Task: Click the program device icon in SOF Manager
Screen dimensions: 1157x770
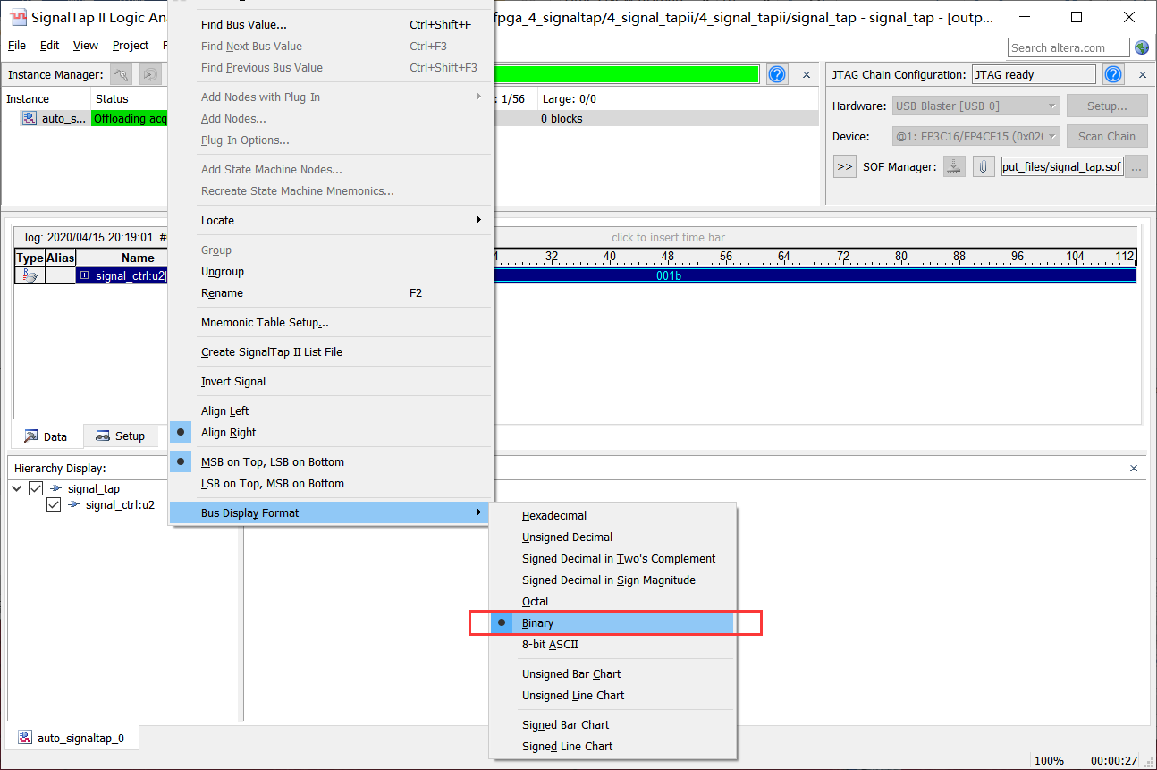Action: [x=955, y=166]
